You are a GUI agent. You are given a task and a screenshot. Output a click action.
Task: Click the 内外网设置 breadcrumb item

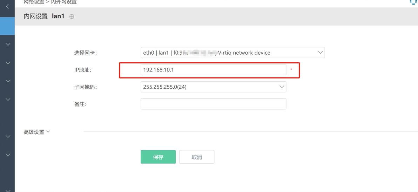pos(64,2)
